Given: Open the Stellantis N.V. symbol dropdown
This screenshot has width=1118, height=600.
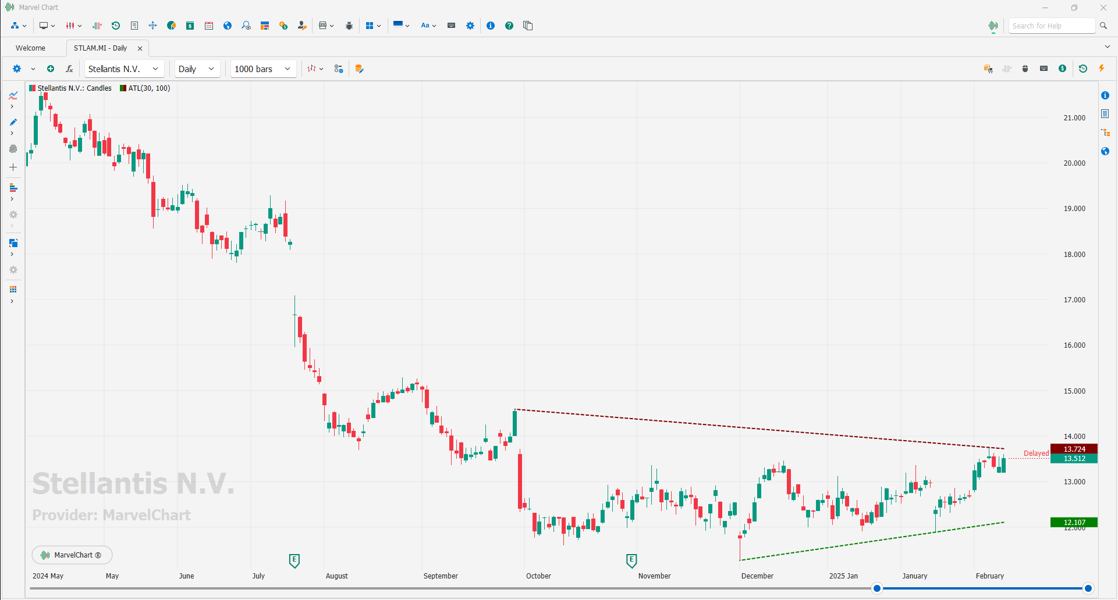Looking at the screenshot, I should point(124,69).
